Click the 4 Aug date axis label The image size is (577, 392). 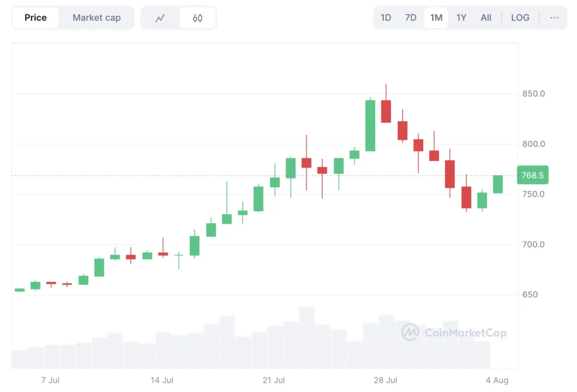coord(497,380)
